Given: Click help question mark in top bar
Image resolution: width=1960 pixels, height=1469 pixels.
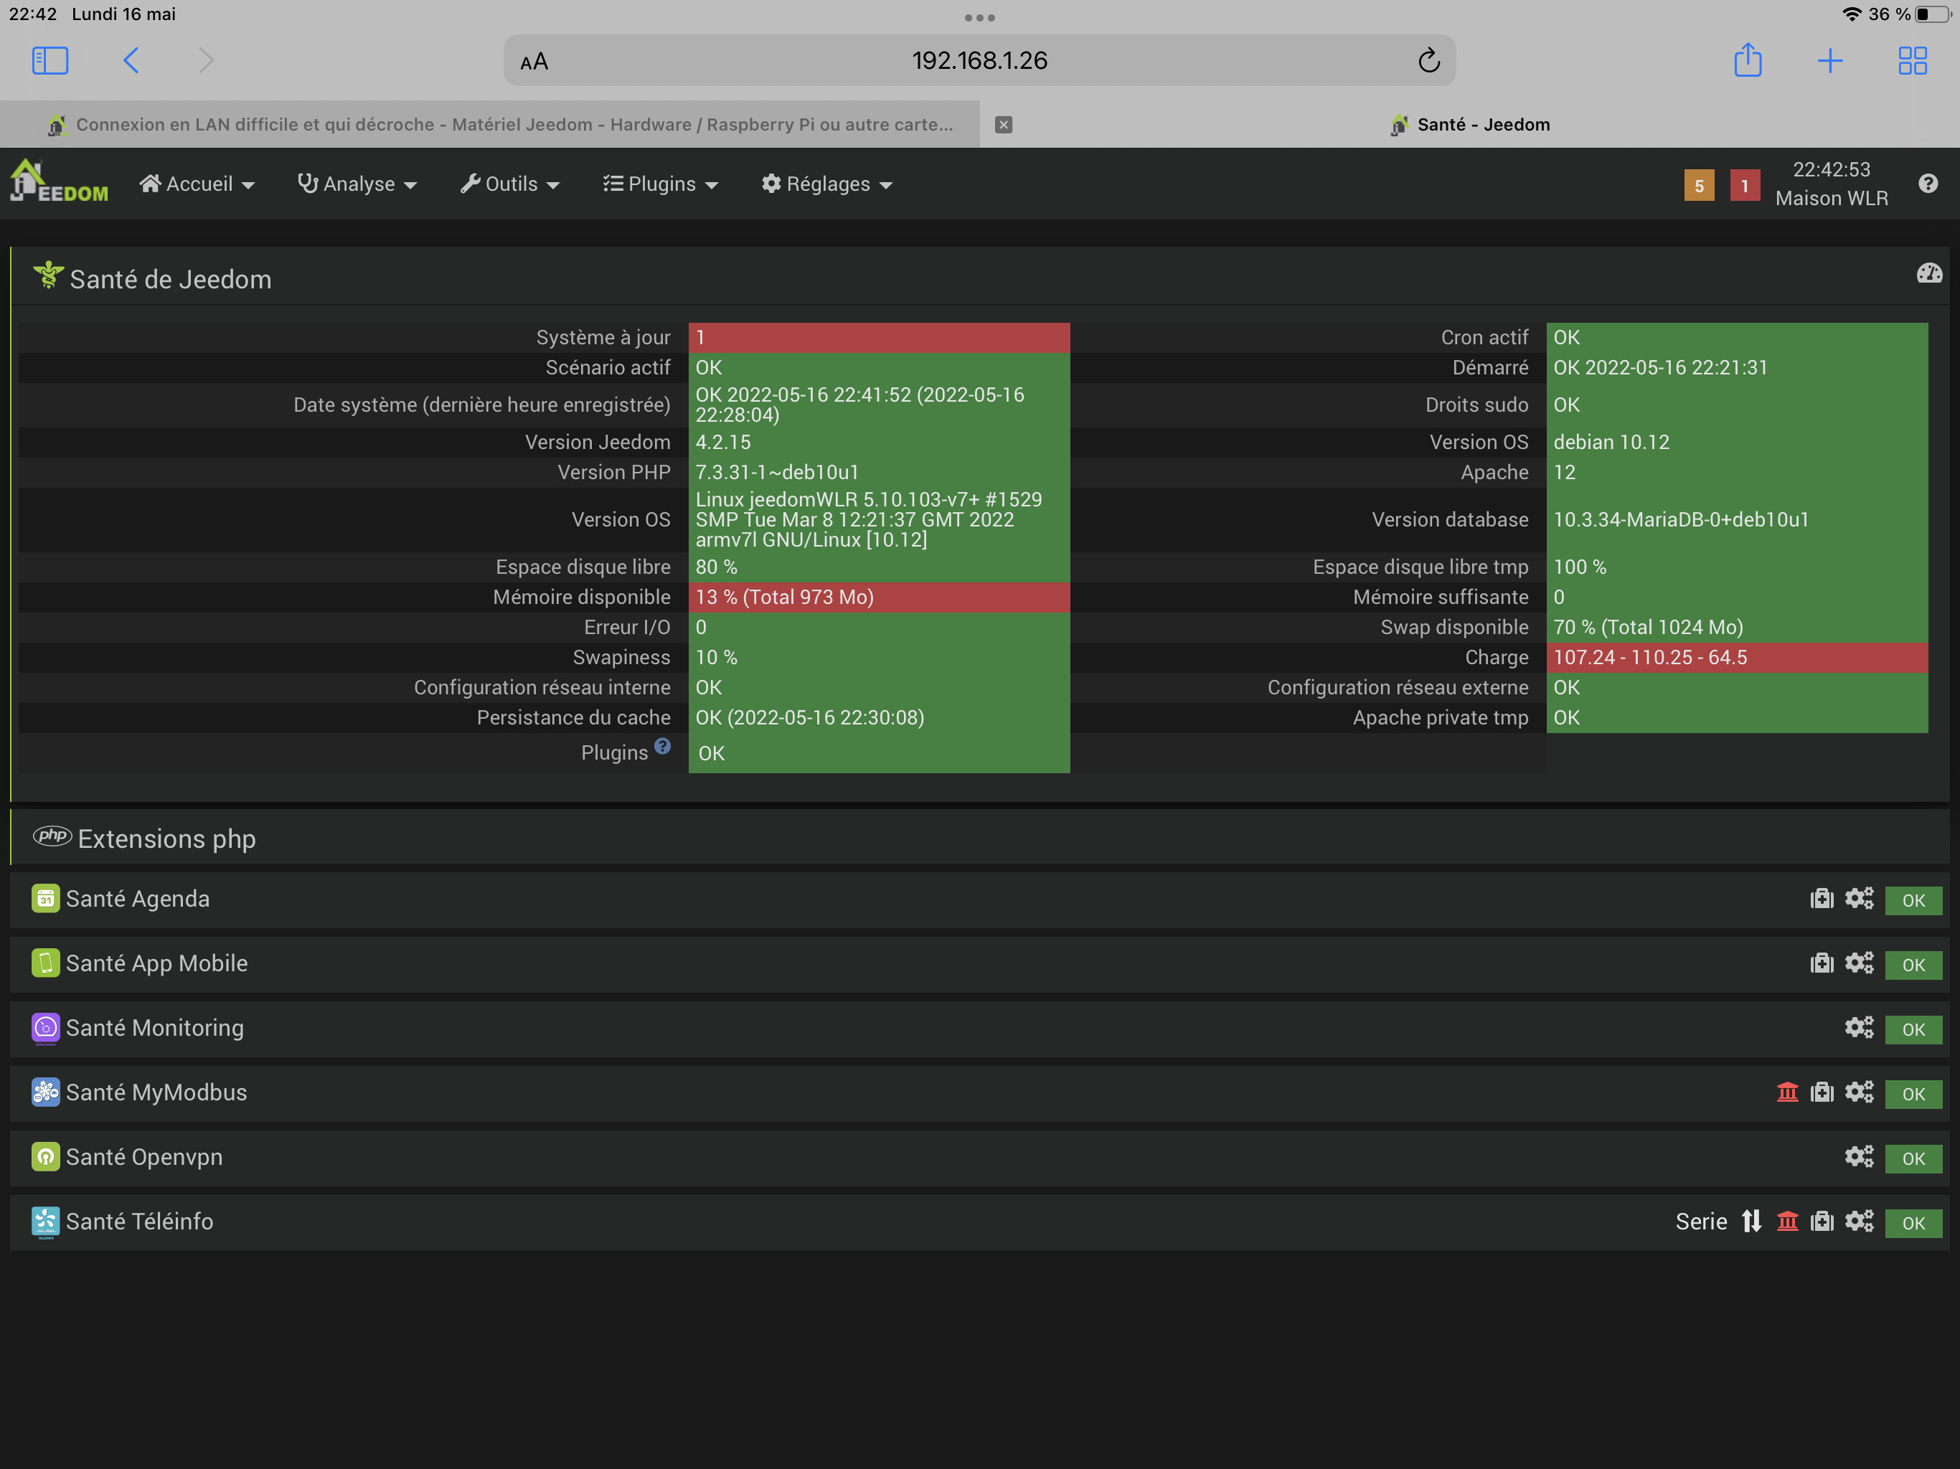Looking at the screenshot, I should [1927, 184].
